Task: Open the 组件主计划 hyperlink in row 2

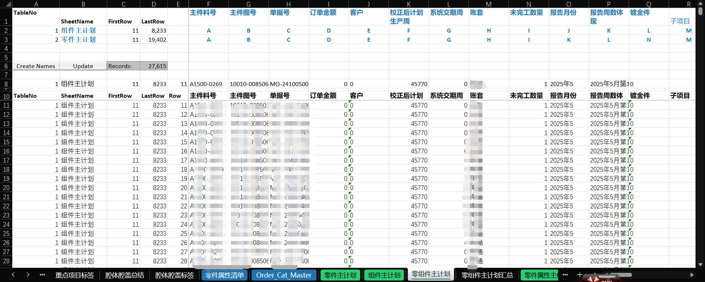Action: point(78,30)
